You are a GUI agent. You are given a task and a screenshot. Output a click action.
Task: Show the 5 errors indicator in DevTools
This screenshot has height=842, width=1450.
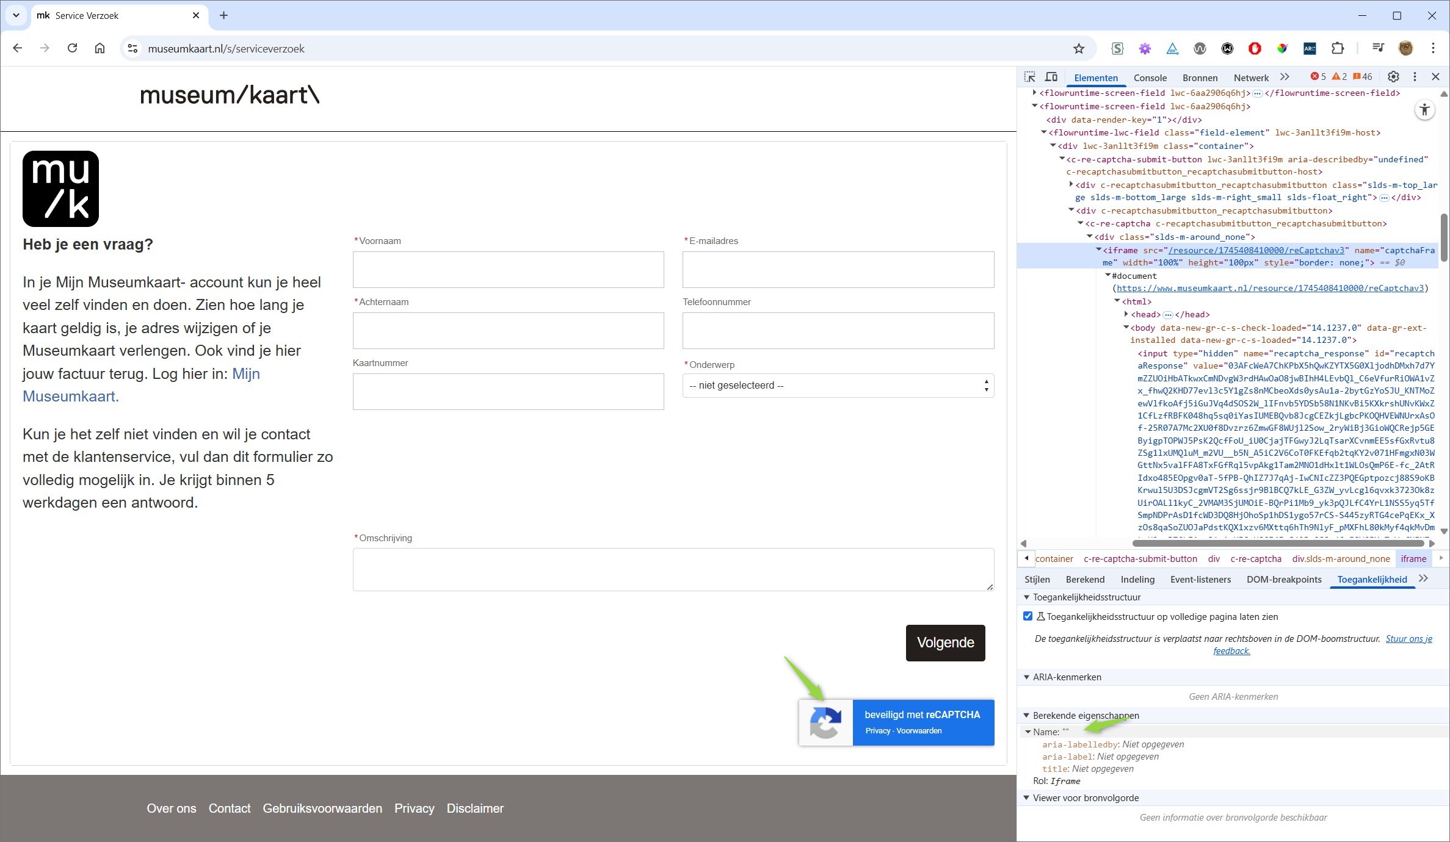pyautogui.click(x=1318, y=77)
